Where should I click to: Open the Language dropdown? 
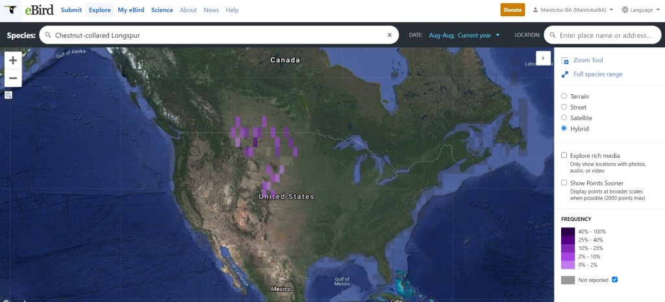[x=640, y=10]
